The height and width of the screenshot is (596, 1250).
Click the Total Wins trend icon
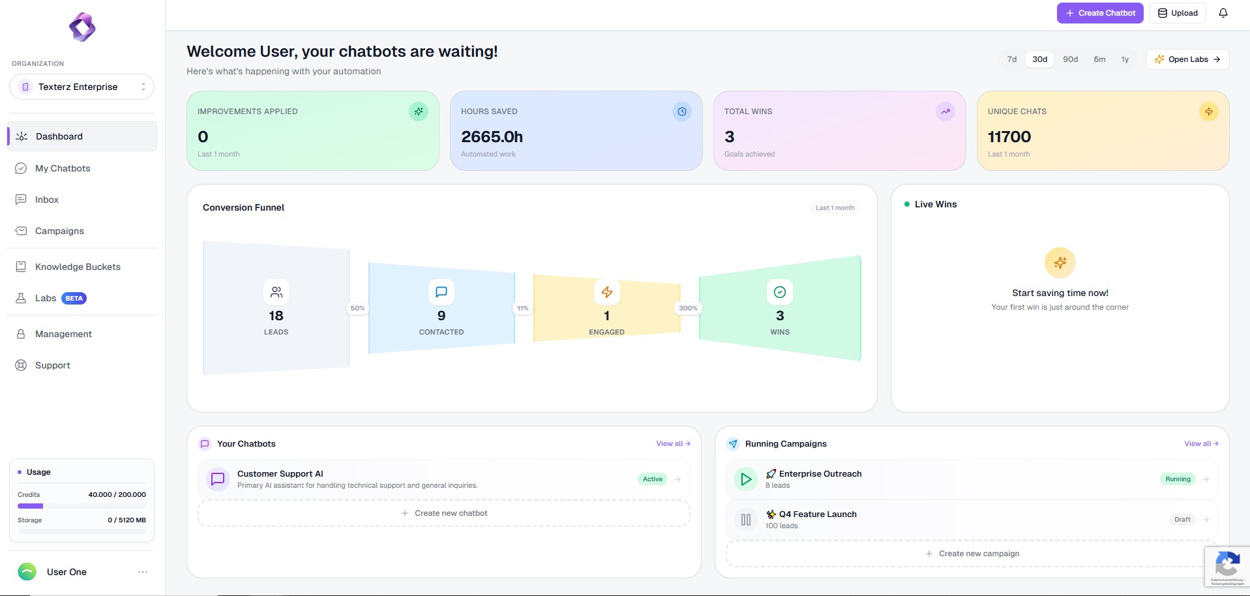945,112
